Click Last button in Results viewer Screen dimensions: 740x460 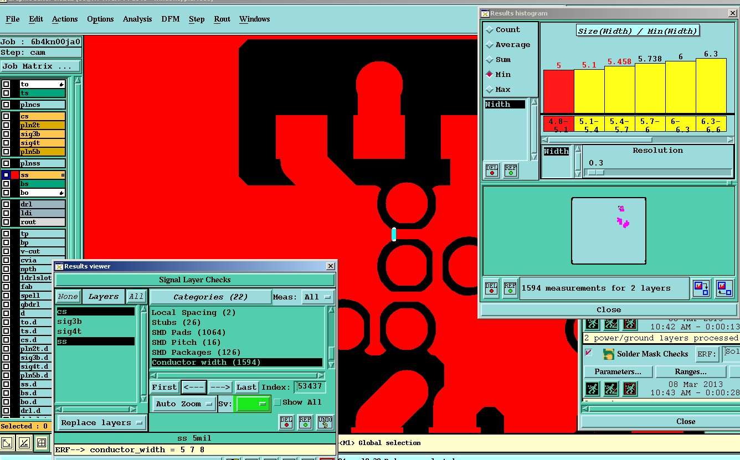(246, 387)
